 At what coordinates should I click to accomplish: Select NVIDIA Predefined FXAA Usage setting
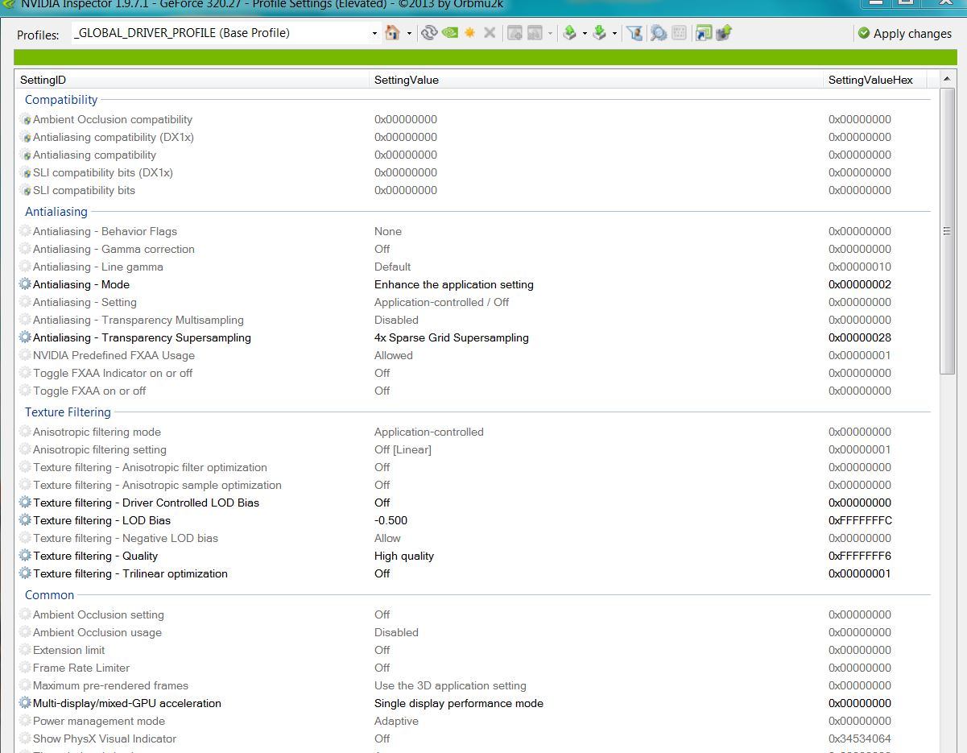pos(114,355)
